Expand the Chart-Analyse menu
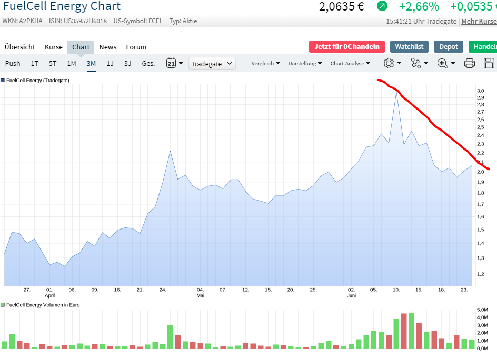This screenshot has height=358, width=497. tap(350, 63)
